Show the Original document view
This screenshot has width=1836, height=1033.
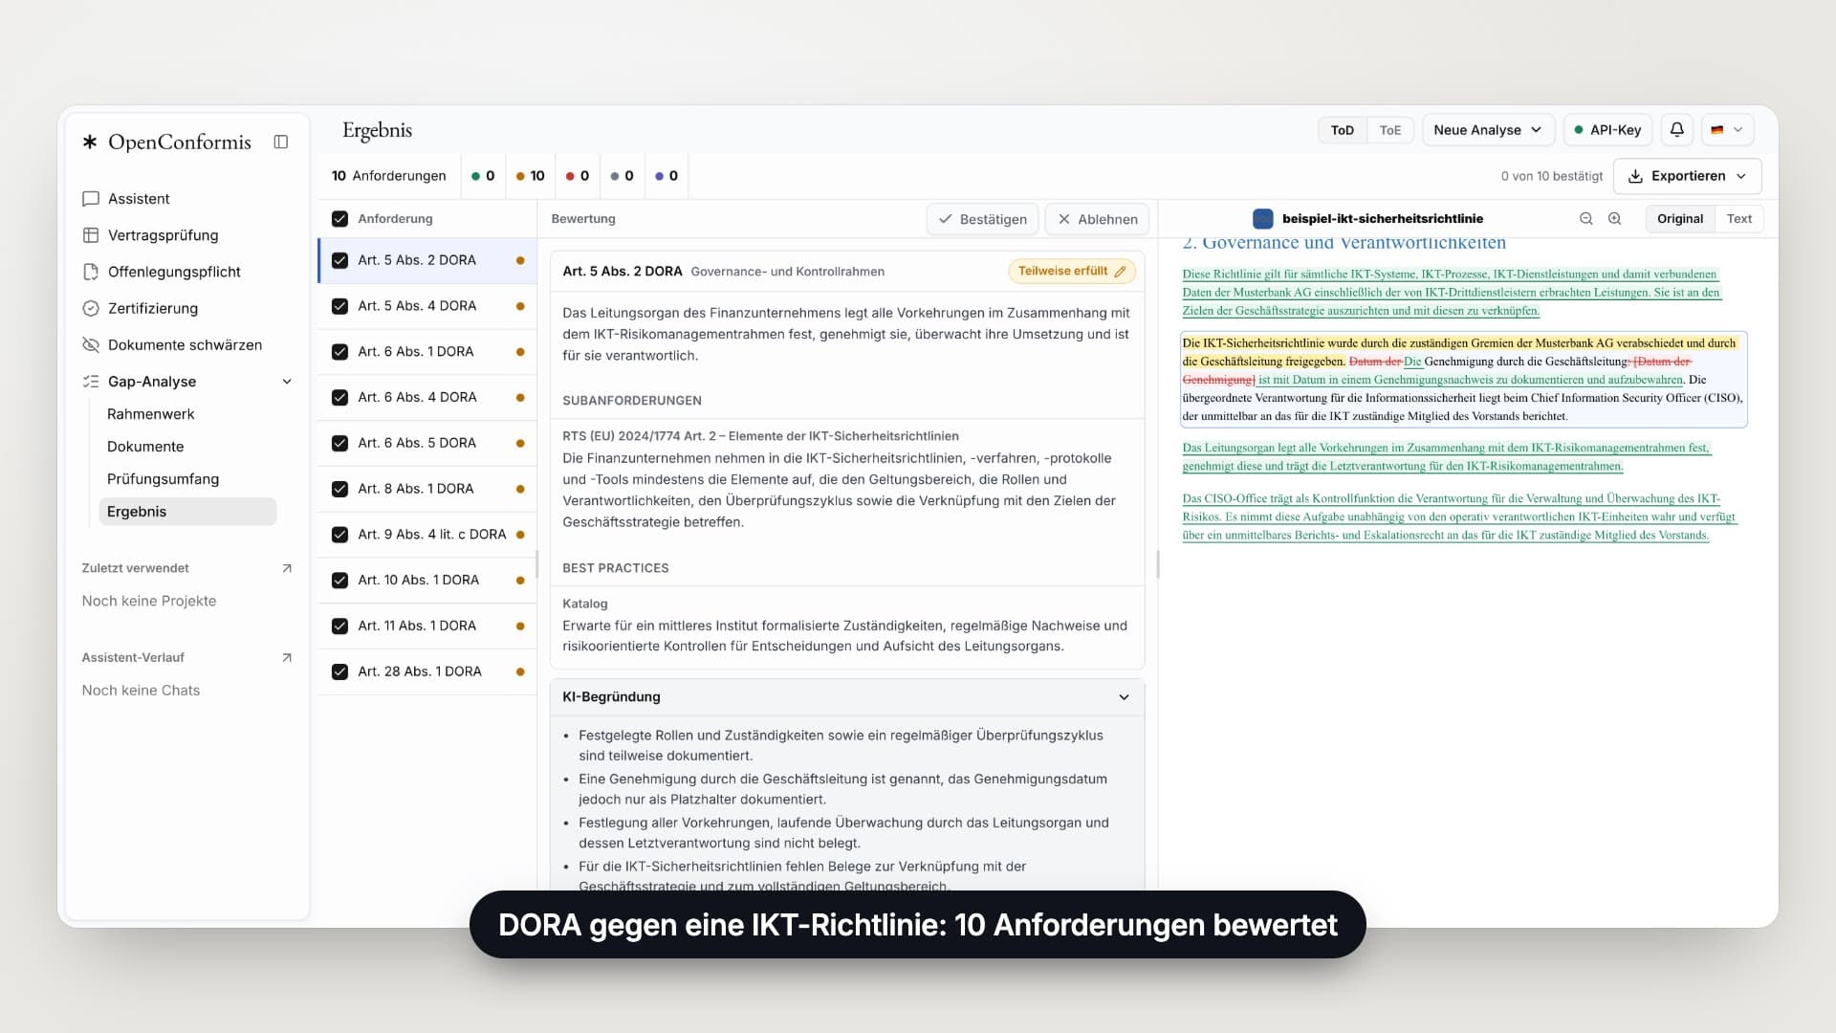(x=1680, y=219)
